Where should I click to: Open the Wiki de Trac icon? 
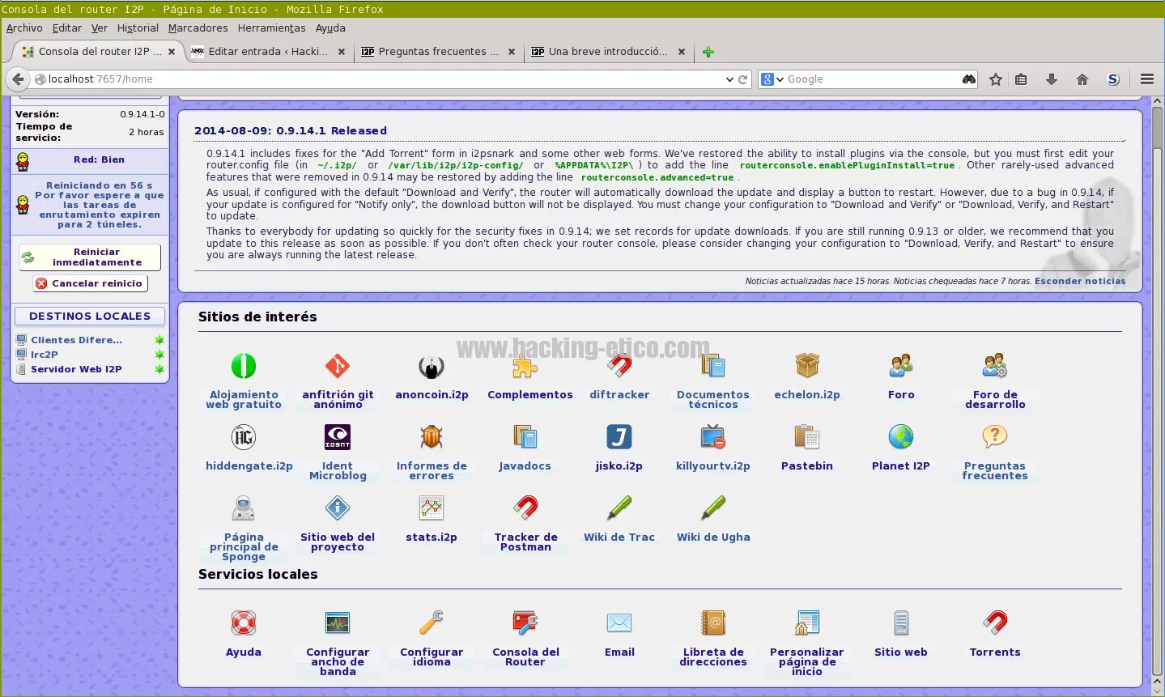point(619,508)
